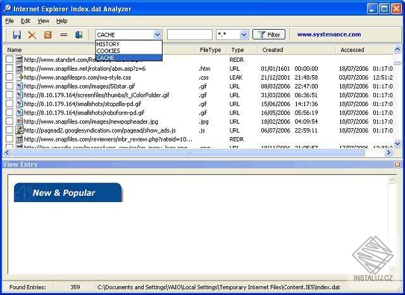This screenshot has width=405, height=295.
Task: Click the horizontal scrollbar right arrow
Action: click(389, 153)
